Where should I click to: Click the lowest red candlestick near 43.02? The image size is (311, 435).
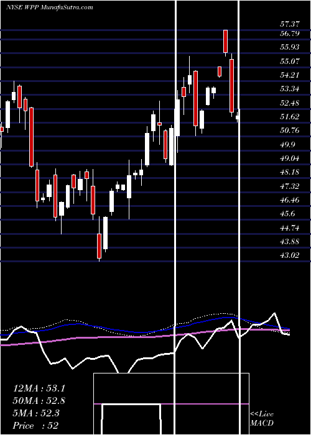[99, 247]
